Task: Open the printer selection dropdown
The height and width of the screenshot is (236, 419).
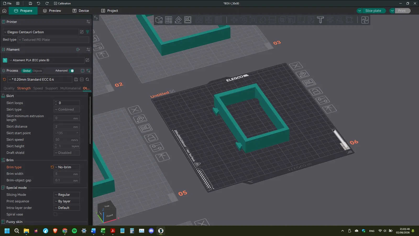Action: (x=41, y=32)
